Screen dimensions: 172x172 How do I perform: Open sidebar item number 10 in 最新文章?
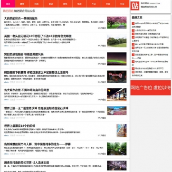(x=151, y=74)
